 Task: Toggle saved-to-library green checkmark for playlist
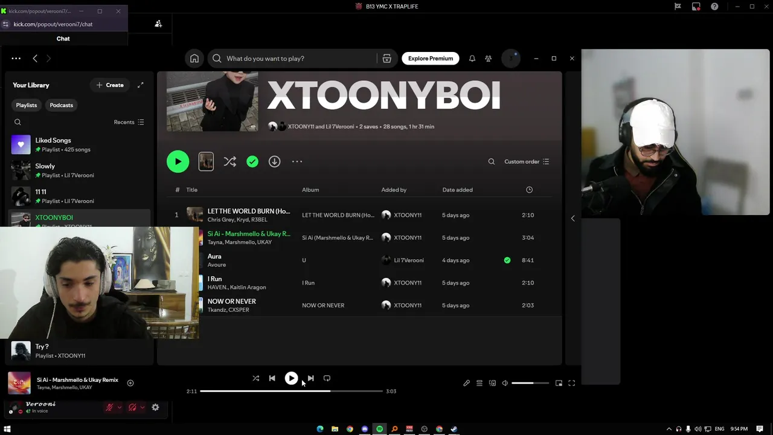252,161
